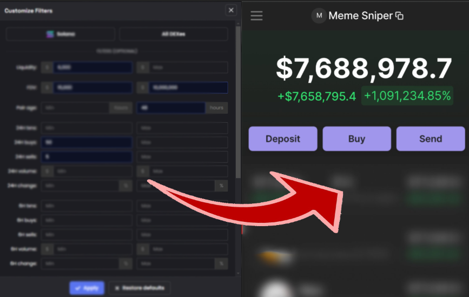Click the 24H txns minimum field
This screenshot has height=297, width=469.
87,128
